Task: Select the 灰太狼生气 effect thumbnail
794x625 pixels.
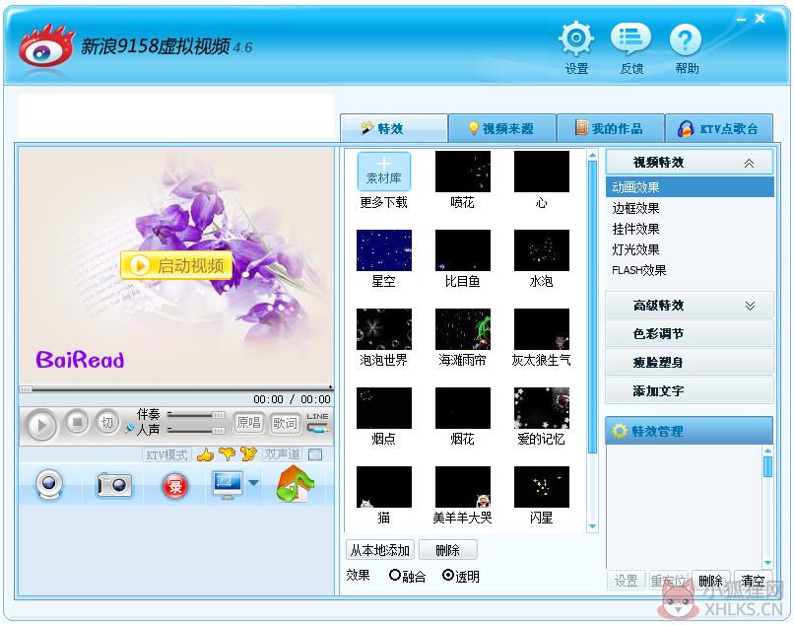Action: (541, 329)
